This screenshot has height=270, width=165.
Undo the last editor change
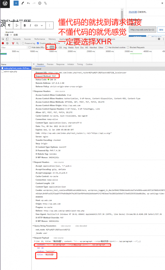28,3
